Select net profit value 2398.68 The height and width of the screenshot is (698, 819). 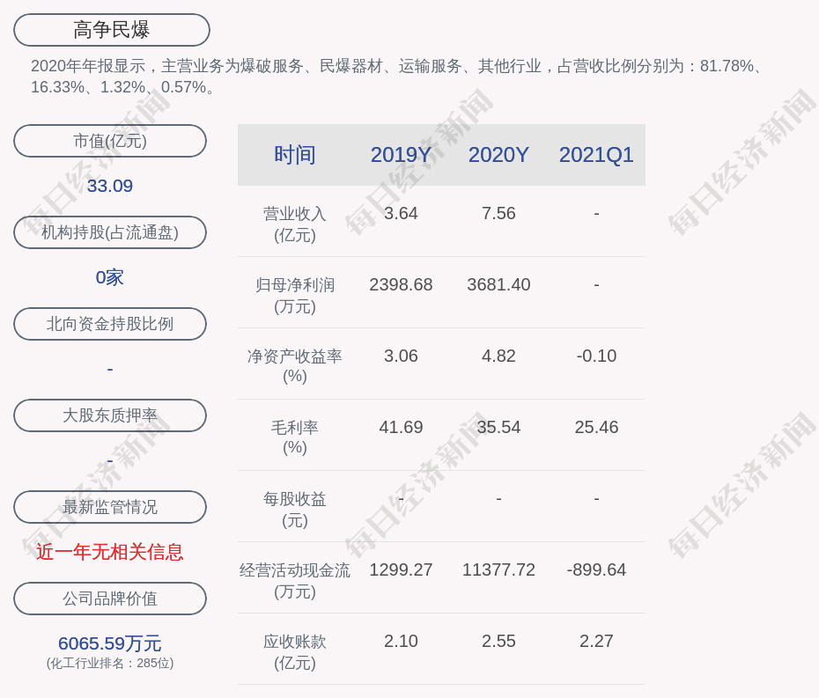pyautogui.click(x=401, y=284)
